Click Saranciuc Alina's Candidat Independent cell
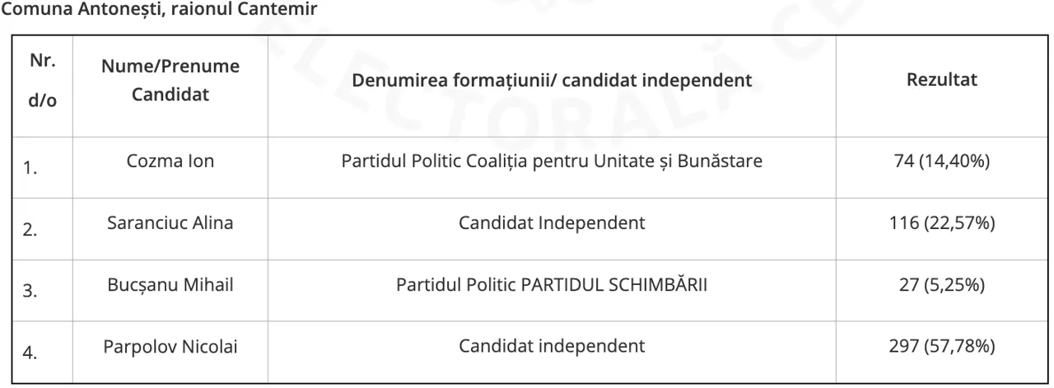Image resolution: width=1054 pixels, height=388 pixels. [x=552, y=223]
